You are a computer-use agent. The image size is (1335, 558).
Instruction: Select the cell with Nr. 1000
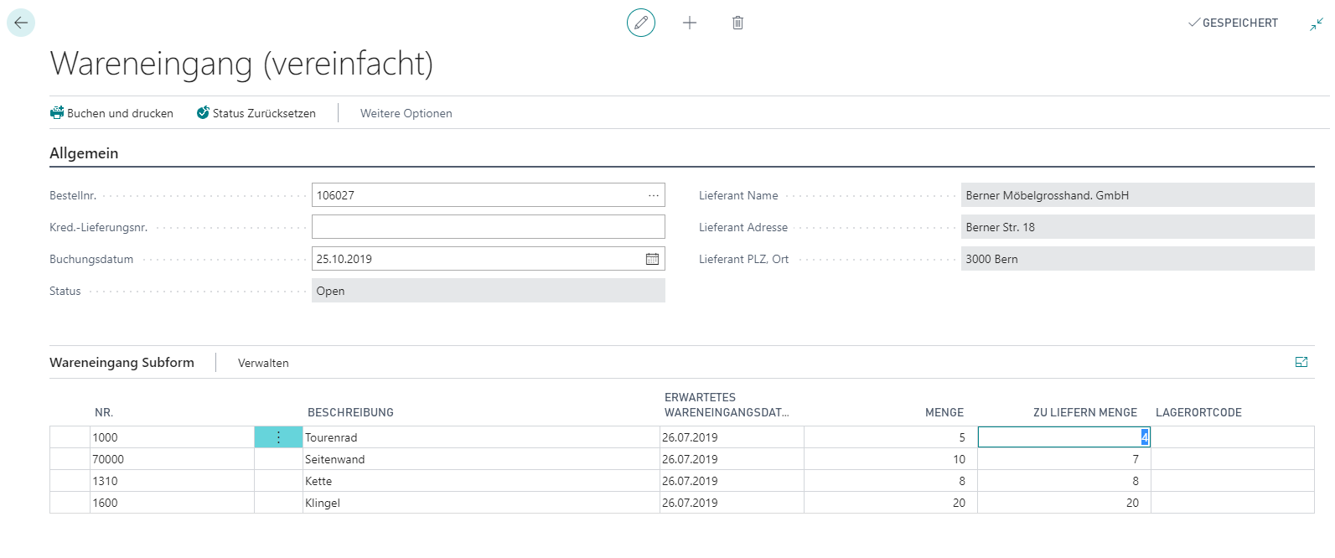[172, 437]
